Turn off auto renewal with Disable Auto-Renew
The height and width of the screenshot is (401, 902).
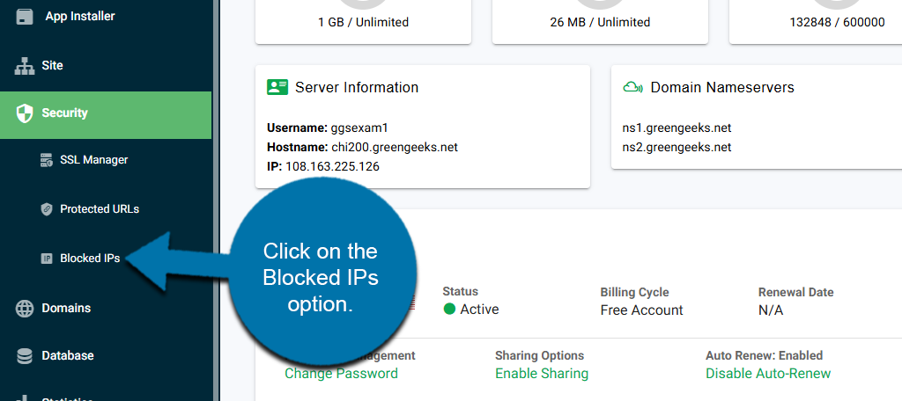[x=767, y=374]
